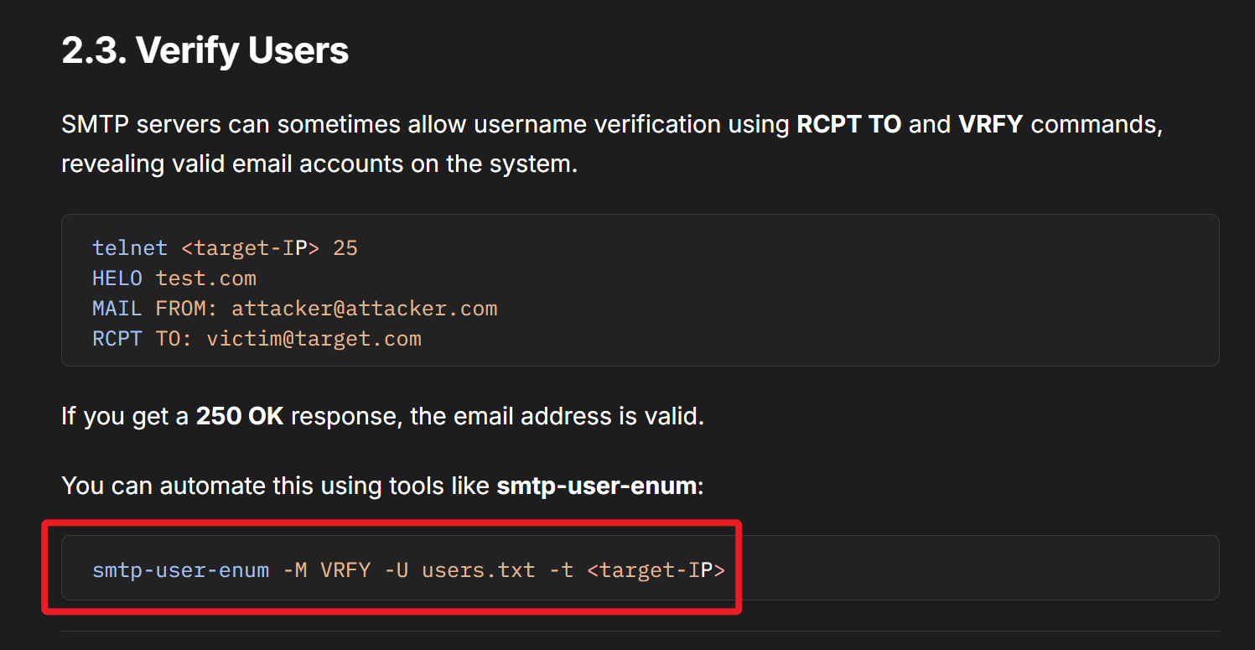Click "smtp-user-enum" at the start of the command
Viewport: 1255px width, 650px height.
[180, 570]
